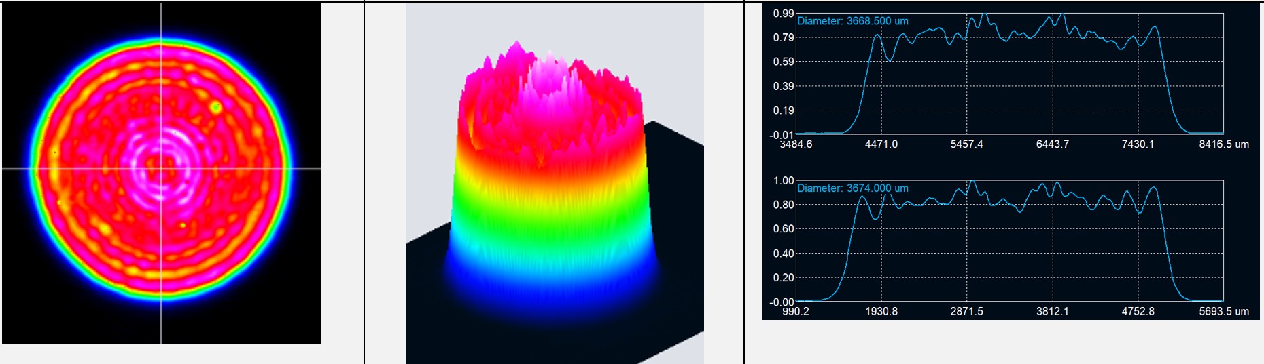Click the lower graph y-axis value 0.80
1264x364 pixels.
[784, 205]
